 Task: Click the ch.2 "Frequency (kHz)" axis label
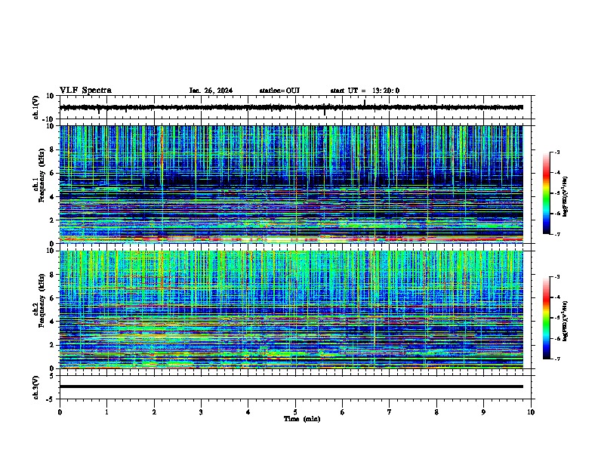click(x=42, y=300)
